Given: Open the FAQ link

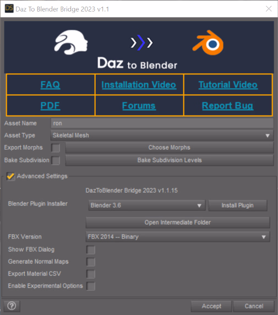Looking at the screenshot, I should coord(50,85).
